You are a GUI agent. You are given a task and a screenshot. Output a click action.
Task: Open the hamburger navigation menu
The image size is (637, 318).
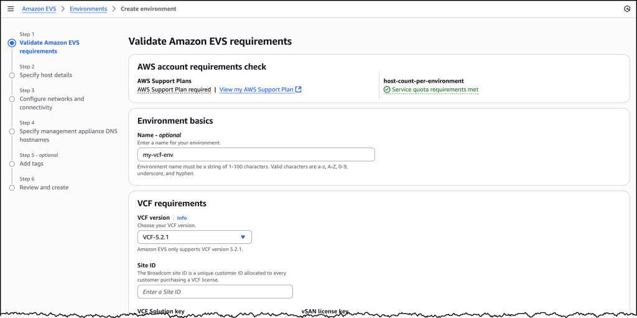11,9
